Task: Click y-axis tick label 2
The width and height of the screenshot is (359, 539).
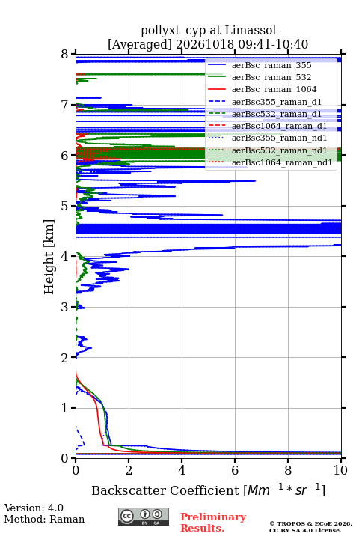Action: 65,358
